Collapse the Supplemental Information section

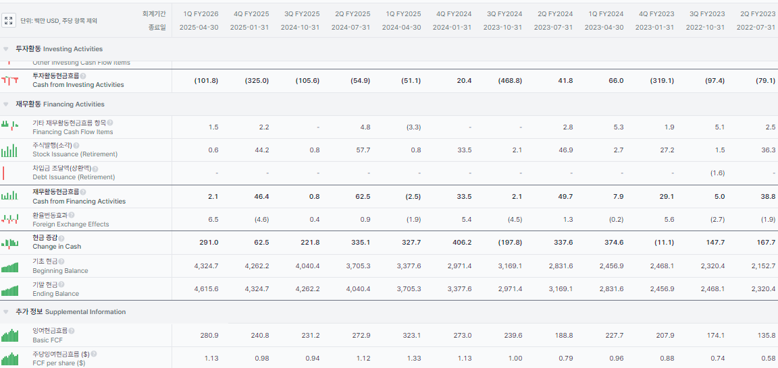coord(6,312)
